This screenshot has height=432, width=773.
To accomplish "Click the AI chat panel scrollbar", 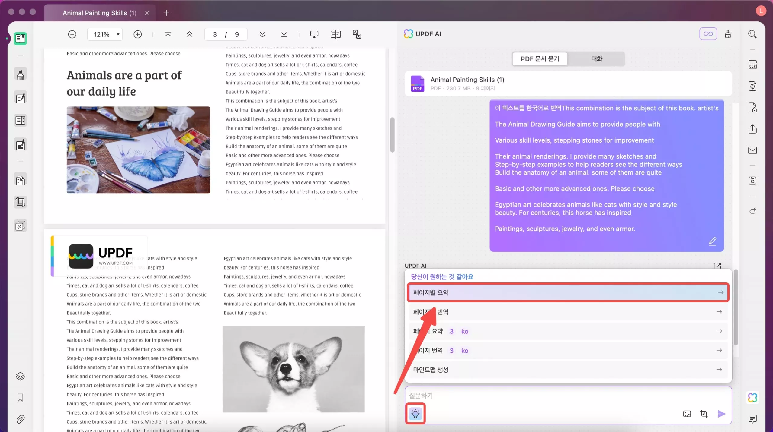I will (736, 307).
